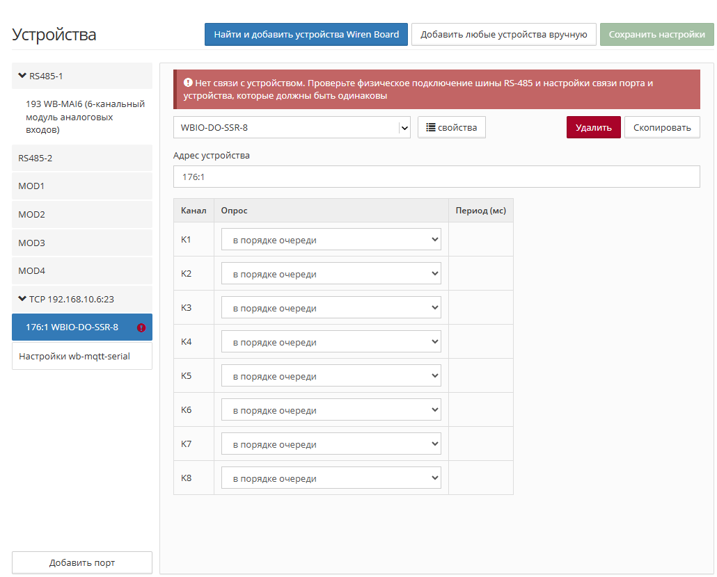Select the MOD1 port

(82, 186)
